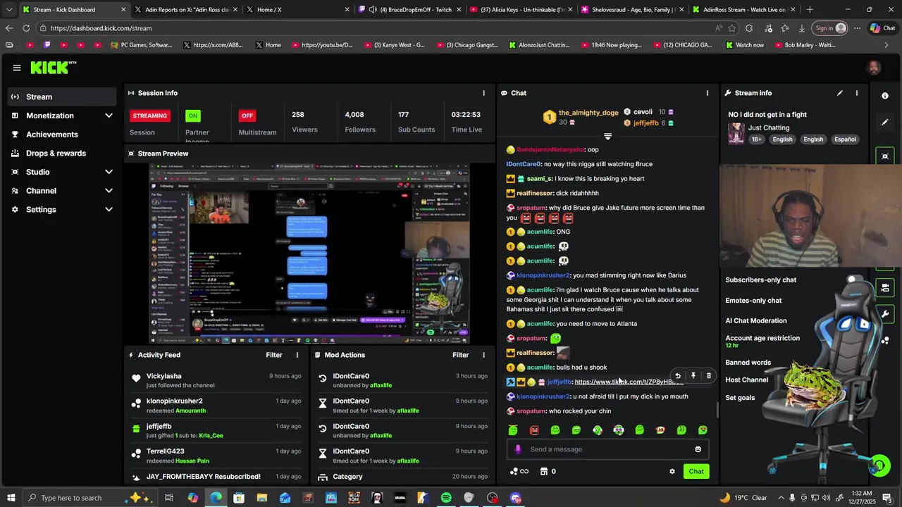Open Chat panel three-dot menu
Viewport: 902px width, 507px height.
708,93
